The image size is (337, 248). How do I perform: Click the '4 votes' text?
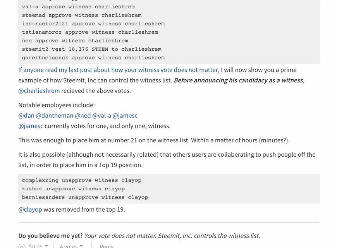[69, 246]
